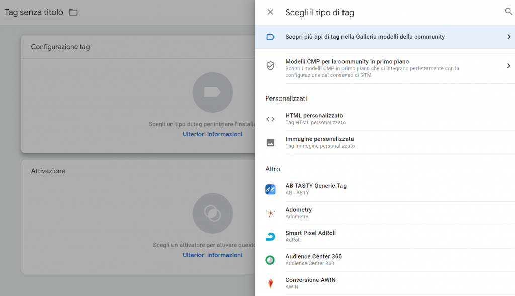Screen dimensions: 515x296
Task: Click the Scegli un tipo di tag per iniziare text
Action: pyautogui.click(x=202, y=124)
